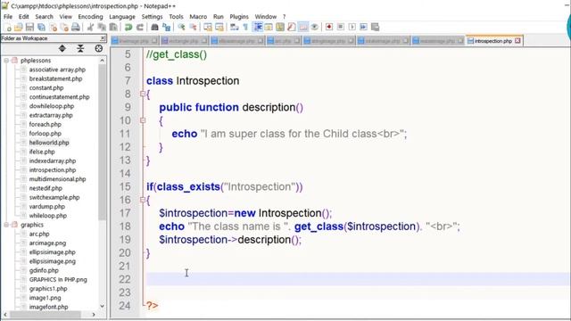
Task: Click the Save All toolbar icon
Action: coord(41,28)
